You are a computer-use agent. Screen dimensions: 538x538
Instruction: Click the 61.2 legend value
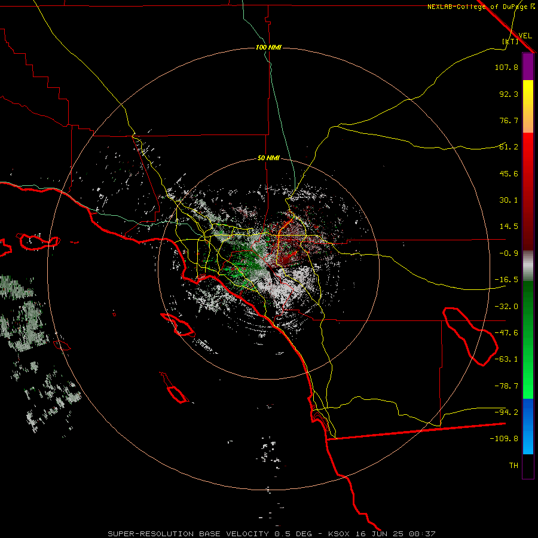[x=509, y=147]
